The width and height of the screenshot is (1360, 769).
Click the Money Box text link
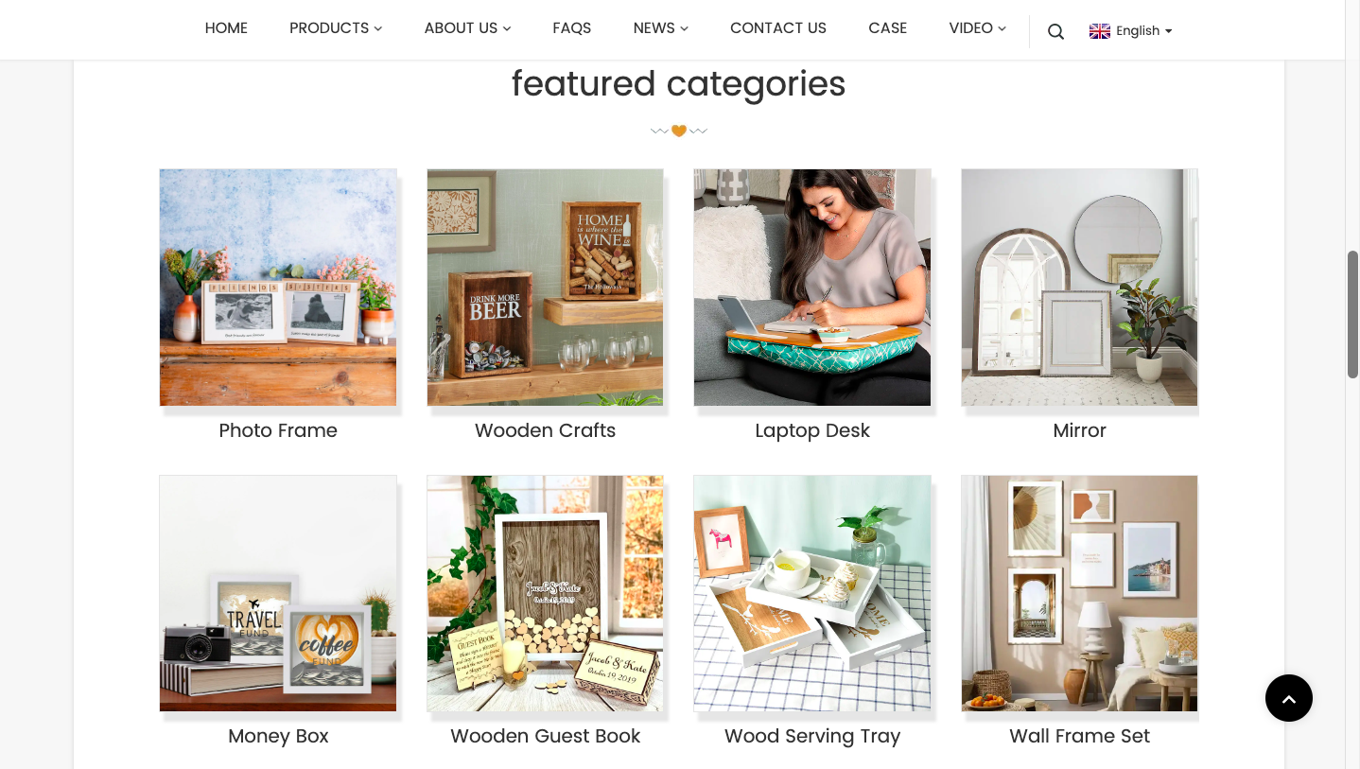pyautogui.click(x=278, y=736)
